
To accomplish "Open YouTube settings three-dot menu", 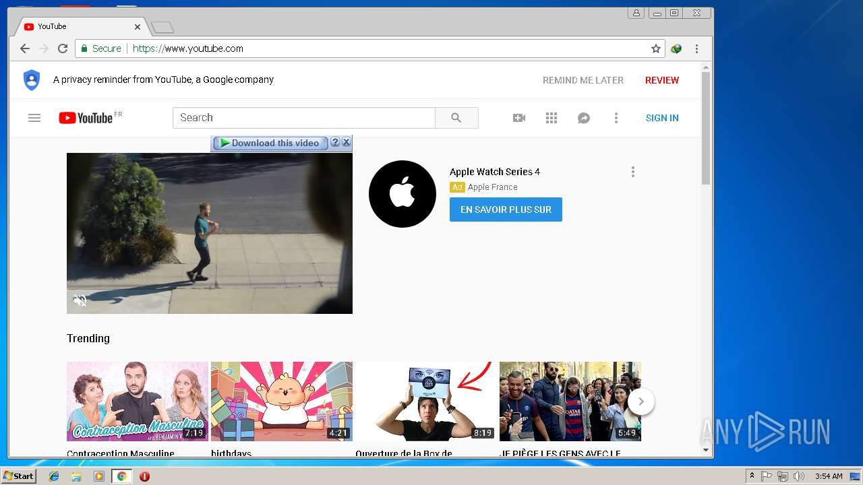I will coord(616,118).
